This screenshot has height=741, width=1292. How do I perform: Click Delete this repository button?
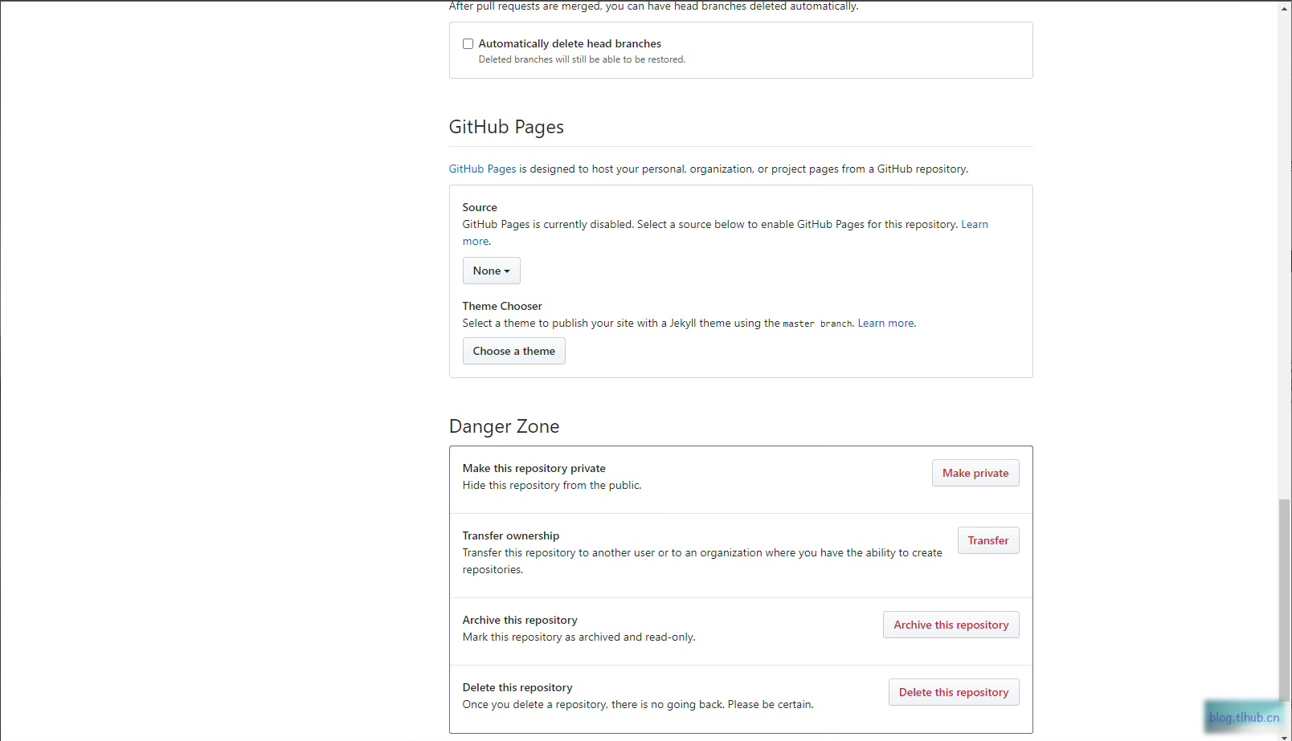click(x=954, y=692)
